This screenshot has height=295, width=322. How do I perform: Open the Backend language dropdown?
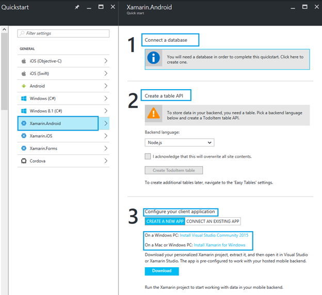pos(179,142)
